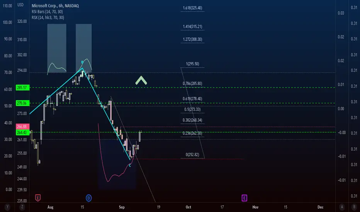This screenshot has width=360, height=212.
Task: Select the RSX (14, hlc3, 70, 30) indicator
Action: point(48,17)
